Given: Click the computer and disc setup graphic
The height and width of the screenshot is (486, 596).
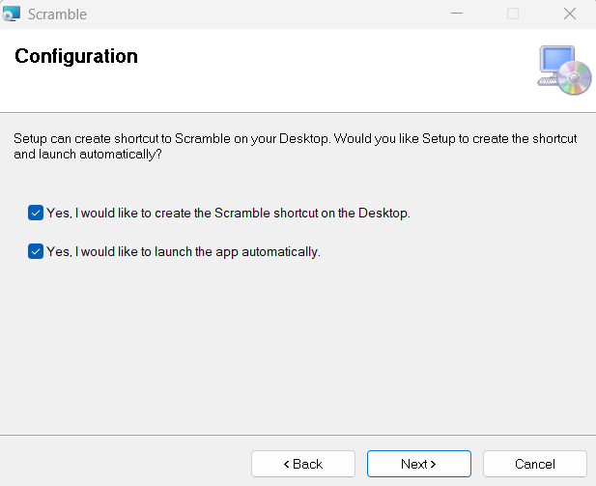Looking at the screenshot, I should coord(564,71).
